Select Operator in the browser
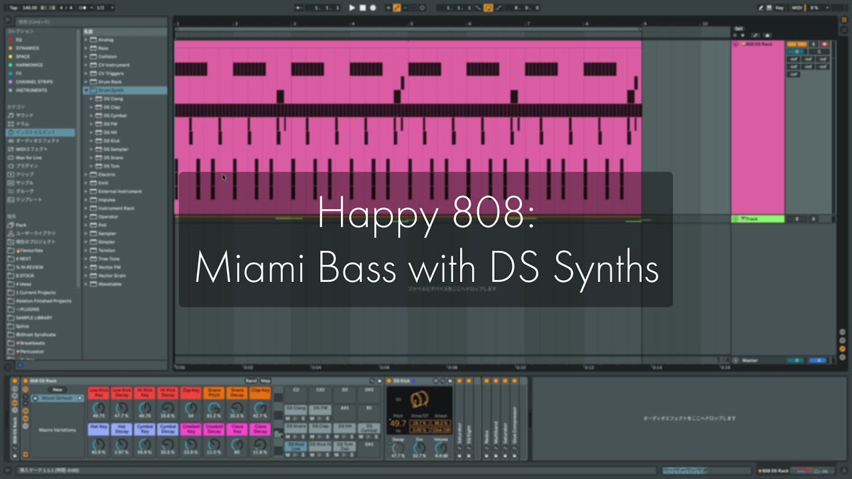 pyautogui.click(x=108, y=217)
